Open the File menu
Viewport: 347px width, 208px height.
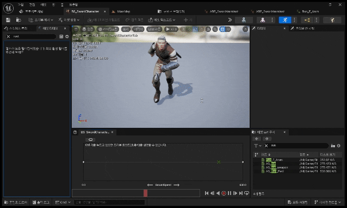point(21,5)
